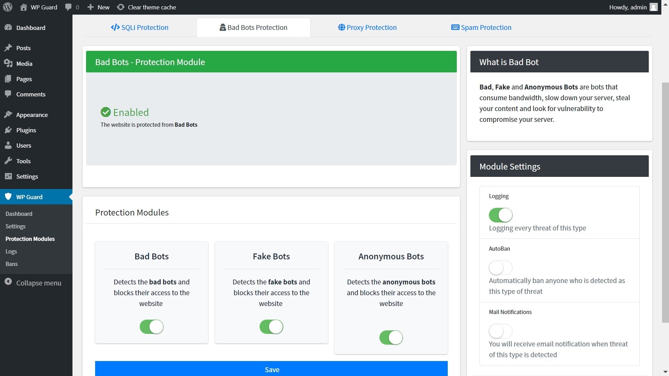Open the Howdy, admin account menu
Viewport: 669px width, 376px height.
pyautogui.click(x=628, y=7)
